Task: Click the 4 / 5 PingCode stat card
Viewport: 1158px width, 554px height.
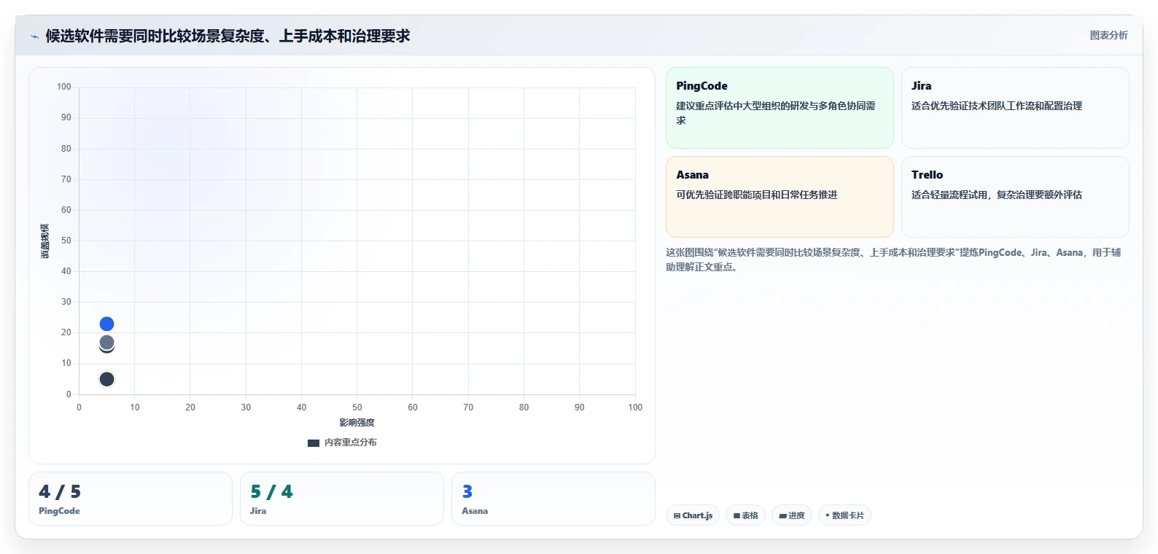Action: tap(131, 499)
